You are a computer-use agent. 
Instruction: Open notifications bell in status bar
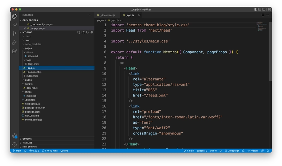pos(268,151)
